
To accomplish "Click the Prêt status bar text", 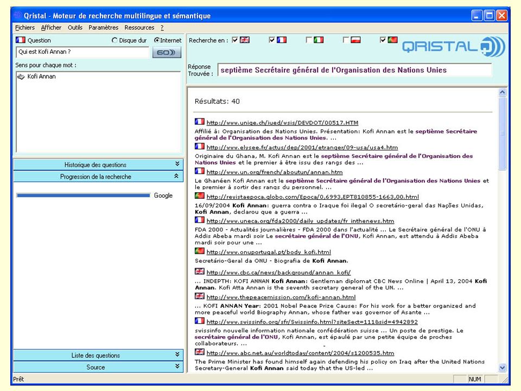I will [x=18, y=379].
